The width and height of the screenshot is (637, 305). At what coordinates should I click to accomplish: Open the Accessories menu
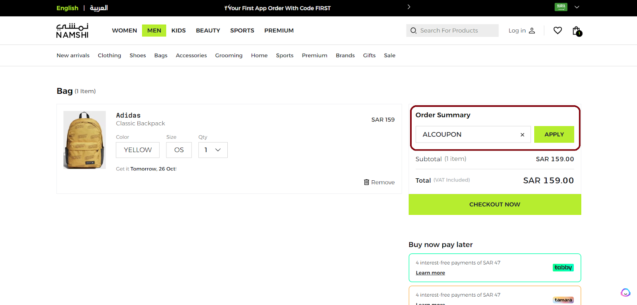(x=191, y=56)
